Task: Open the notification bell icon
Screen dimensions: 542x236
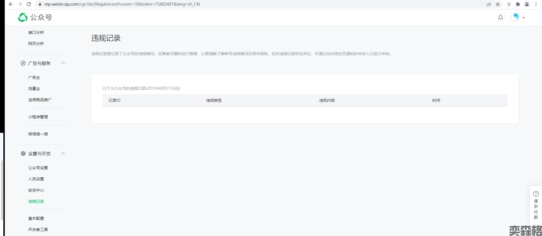Action: 500,17
